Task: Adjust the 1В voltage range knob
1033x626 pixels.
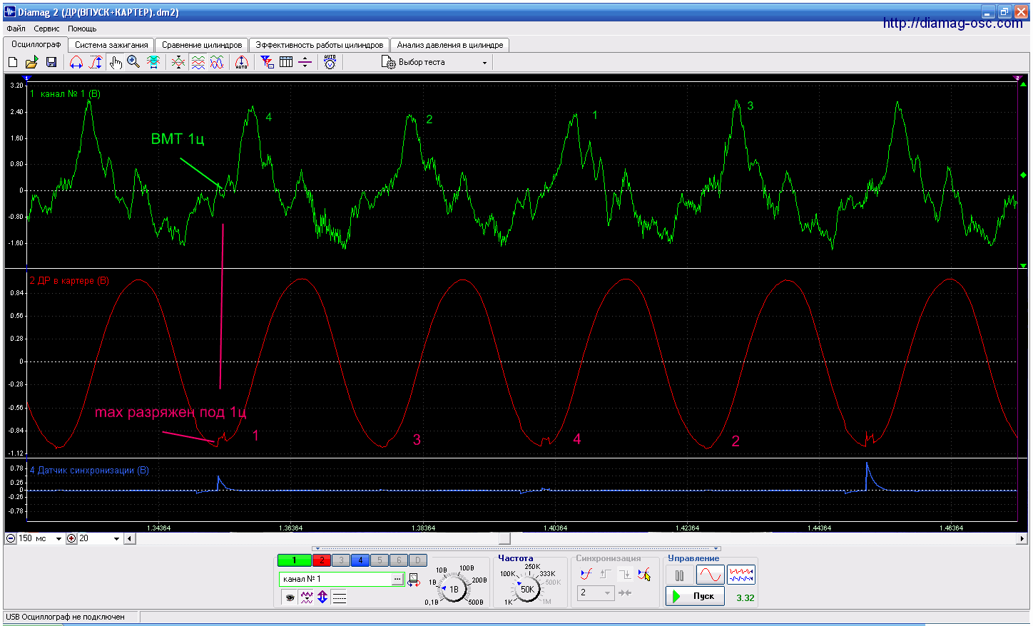Action: (x=454, y=589)
